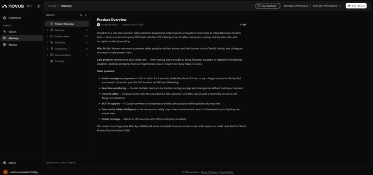
Task: Click the Updated June 12, 2026 text
Action: pyautogui.click(x=132, y=25)
